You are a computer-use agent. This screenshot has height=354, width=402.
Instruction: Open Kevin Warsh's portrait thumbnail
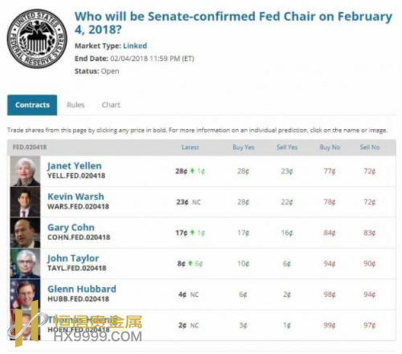(25, 202)
